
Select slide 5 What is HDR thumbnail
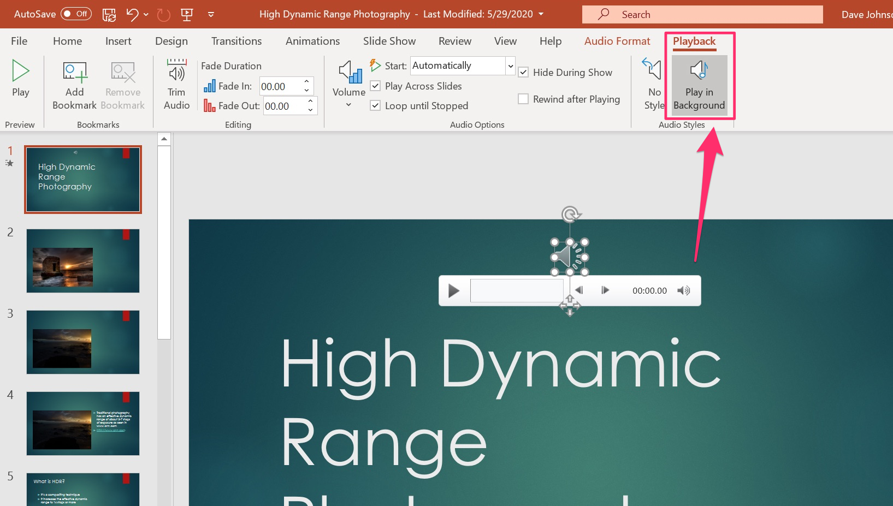pyautogui.click(x=83, y=489)
